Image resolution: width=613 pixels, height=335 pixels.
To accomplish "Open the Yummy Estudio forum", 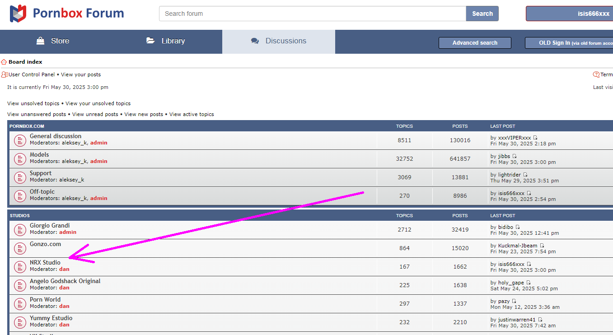I will (x=51, y=318).
